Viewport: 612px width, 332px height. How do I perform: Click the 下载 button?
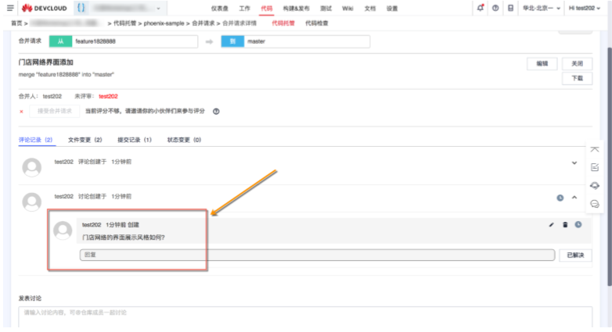click(x=578, y=78)
